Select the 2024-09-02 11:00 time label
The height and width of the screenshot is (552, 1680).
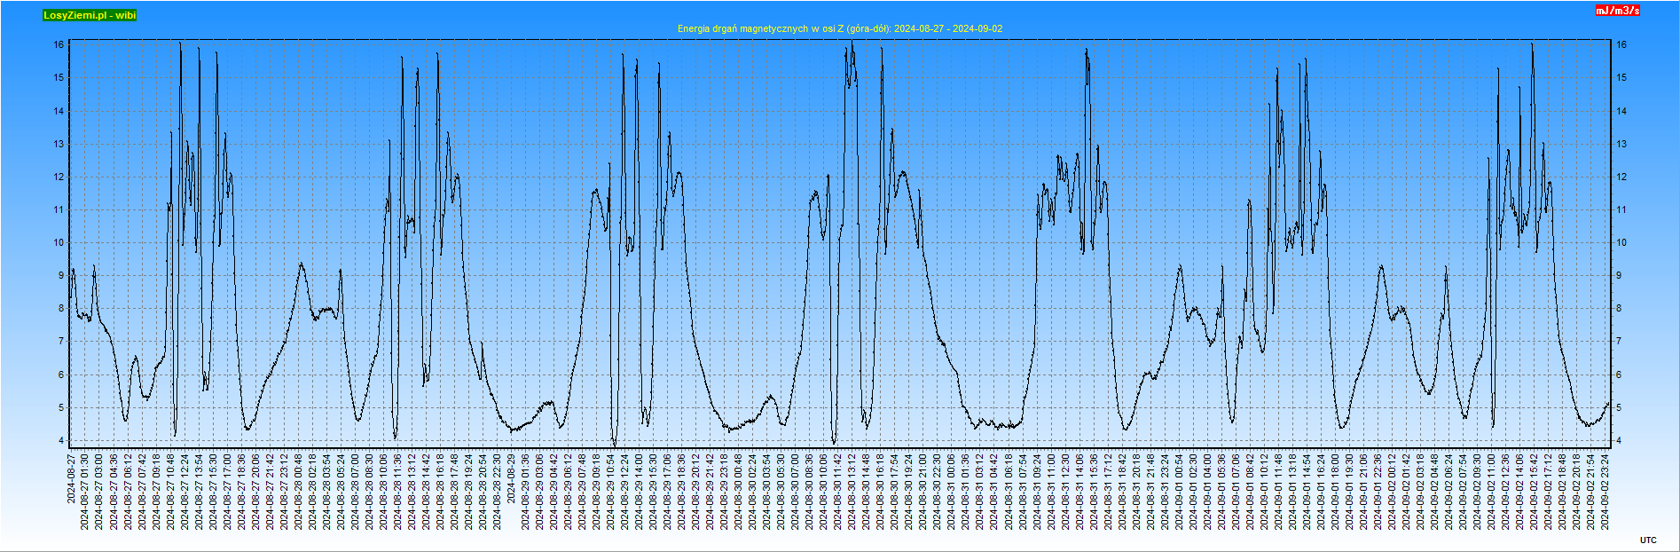pos(1492,491)
